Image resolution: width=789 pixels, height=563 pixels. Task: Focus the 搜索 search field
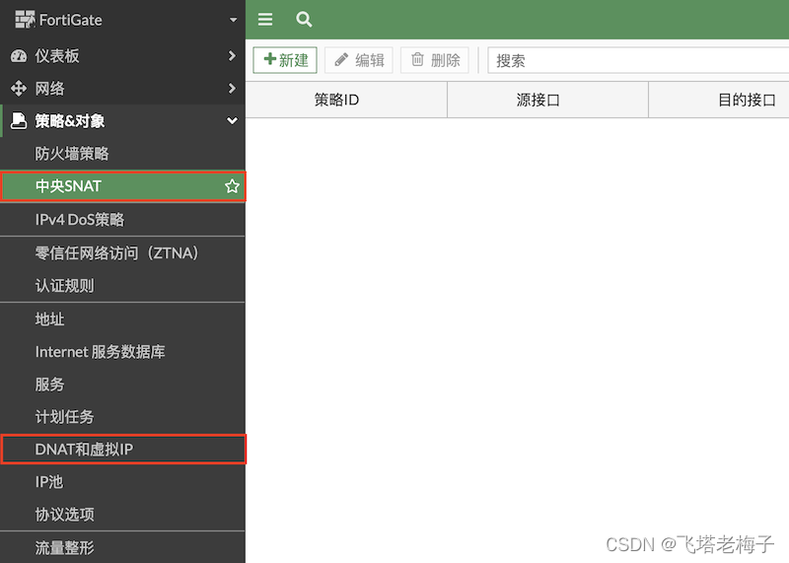pos(638,61)
